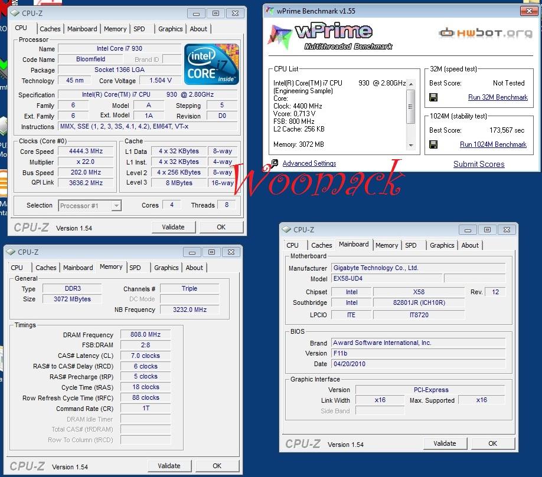Viewport: 542px width, 477px height.
Task: Click wPrime title bar icon
Action: point(270,11)
